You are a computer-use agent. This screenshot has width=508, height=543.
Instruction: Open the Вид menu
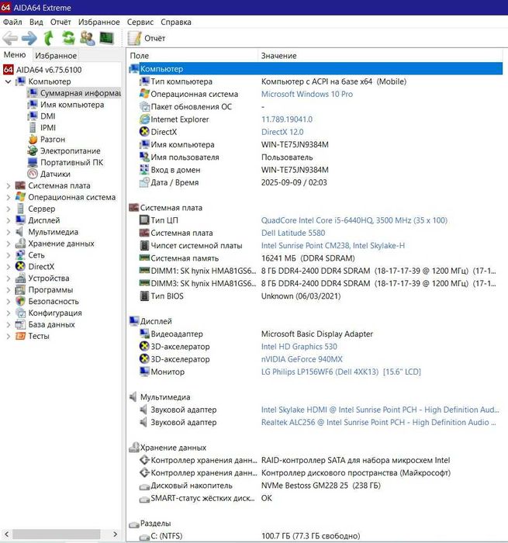pos(36,22)
